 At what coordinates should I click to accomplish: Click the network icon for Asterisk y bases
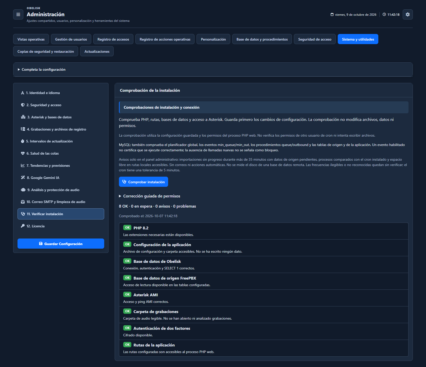[23, 117]
